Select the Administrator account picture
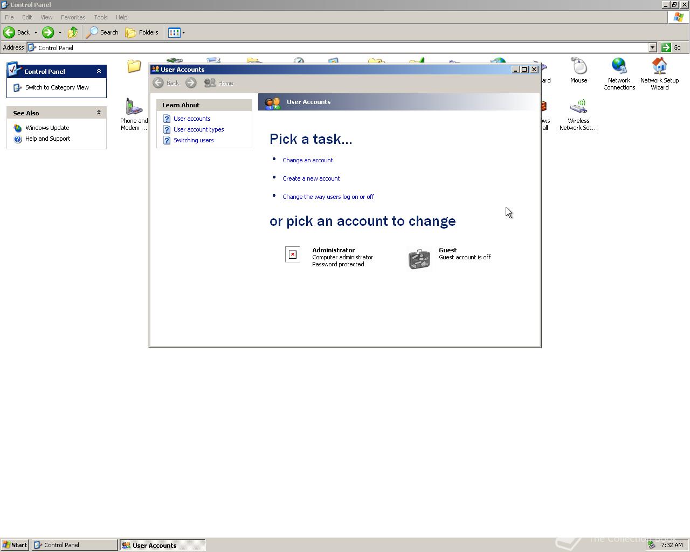Screen dimensions: 690x552 pos(293,254)
